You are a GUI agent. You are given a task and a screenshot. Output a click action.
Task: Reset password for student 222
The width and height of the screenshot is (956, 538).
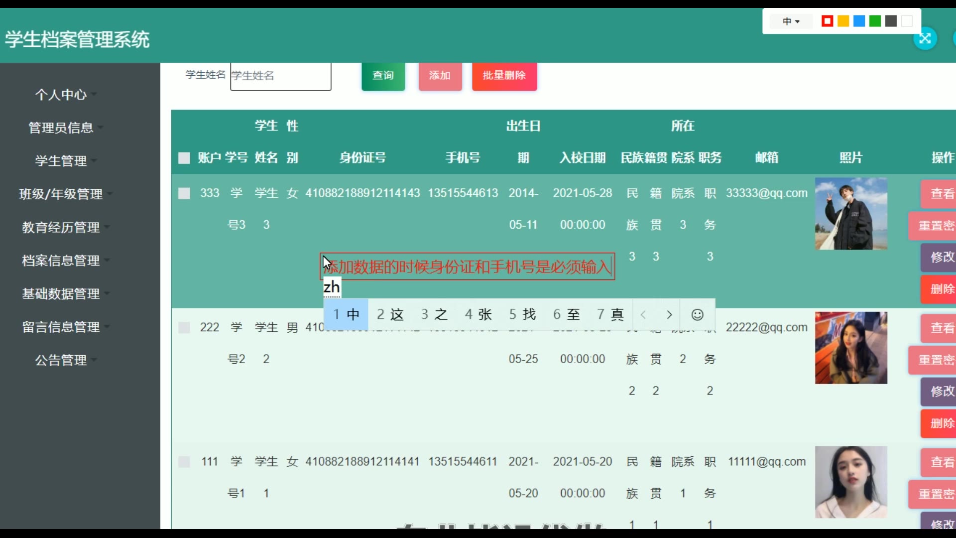[933, 360]
